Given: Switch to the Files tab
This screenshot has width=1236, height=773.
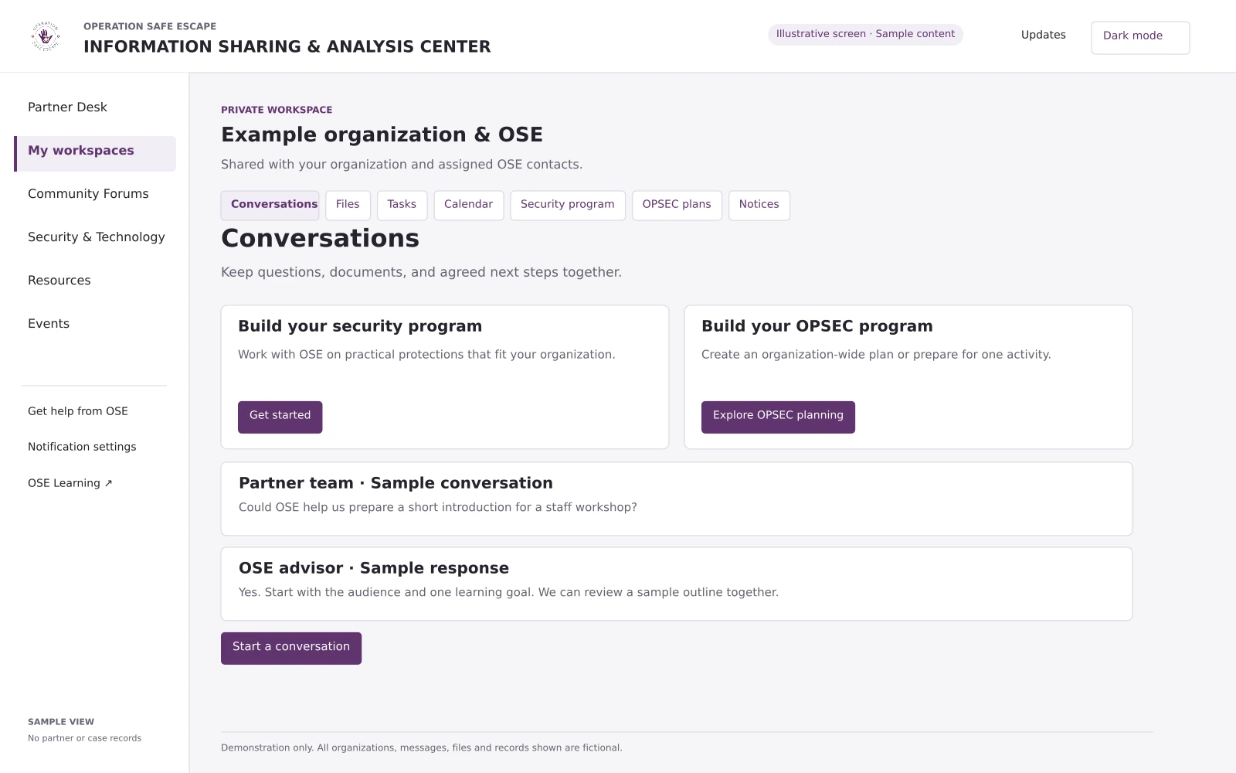Looking at the screenshot, I should [x=348, y=205].
